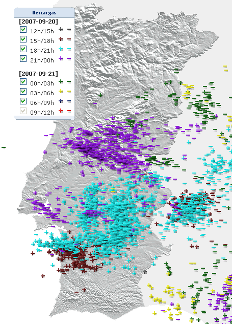Click the yellow plus symbol for 03h/06h
This screenshot has height=324, width=232.
point(61,91)
